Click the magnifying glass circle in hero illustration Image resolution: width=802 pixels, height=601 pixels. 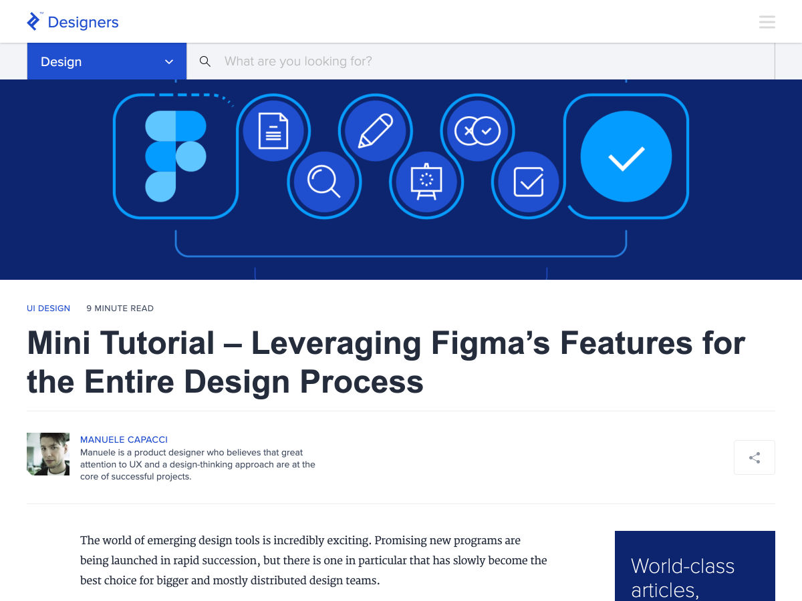coord(324,182)
